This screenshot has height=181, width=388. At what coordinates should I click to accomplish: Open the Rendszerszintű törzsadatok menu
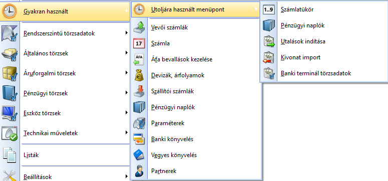[x=65, y=33]
